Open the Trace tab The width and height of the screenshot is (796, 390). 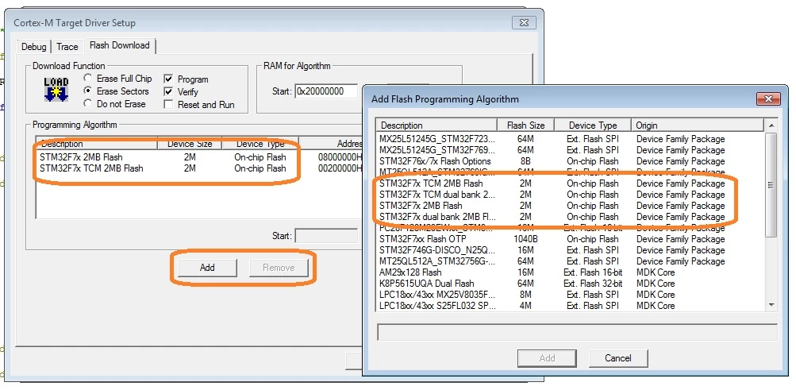67,47
